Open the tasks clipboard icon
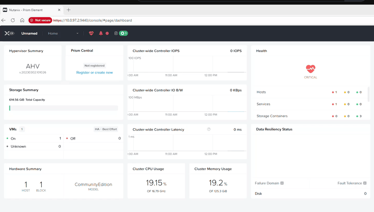The image size is (374, 212). point(116,33)
